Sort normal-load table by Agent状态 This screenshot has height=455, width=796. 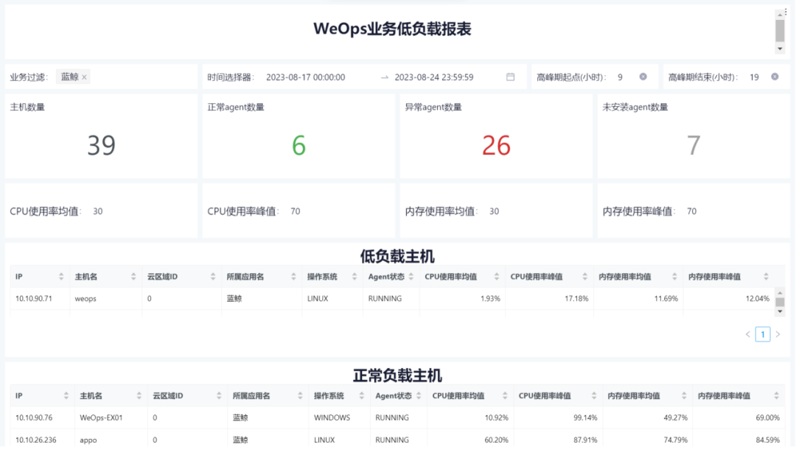[419, 395]
